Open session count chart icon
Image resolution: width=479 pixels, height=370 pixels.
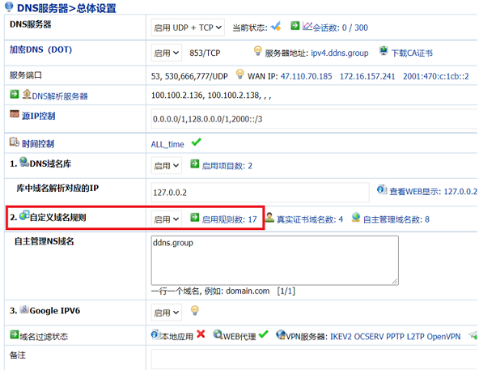[x=307, y=26]
